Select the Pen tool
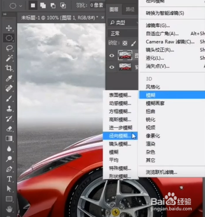Viewport: 205px width, 217px height. 9,169
